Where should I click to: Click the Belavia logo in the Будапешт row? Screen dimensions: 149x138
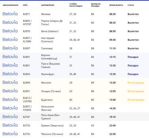(10, 99)
